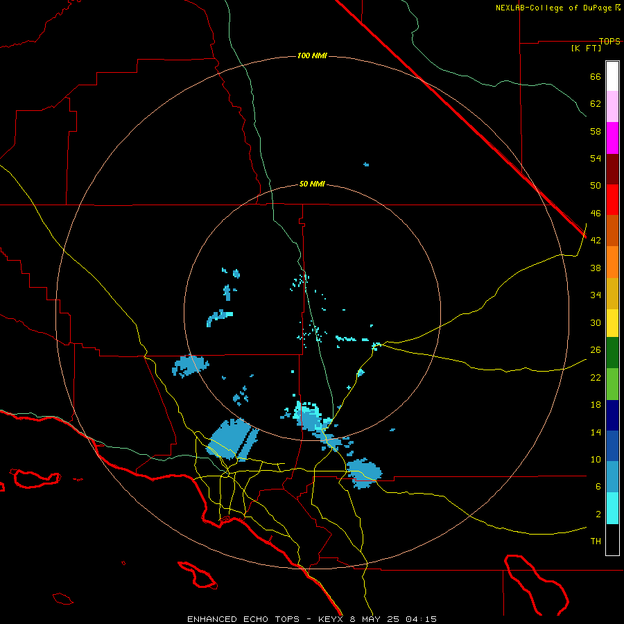624x624 pixels.
Task: Pick the dark orange legend swatch
Action: 612,230
